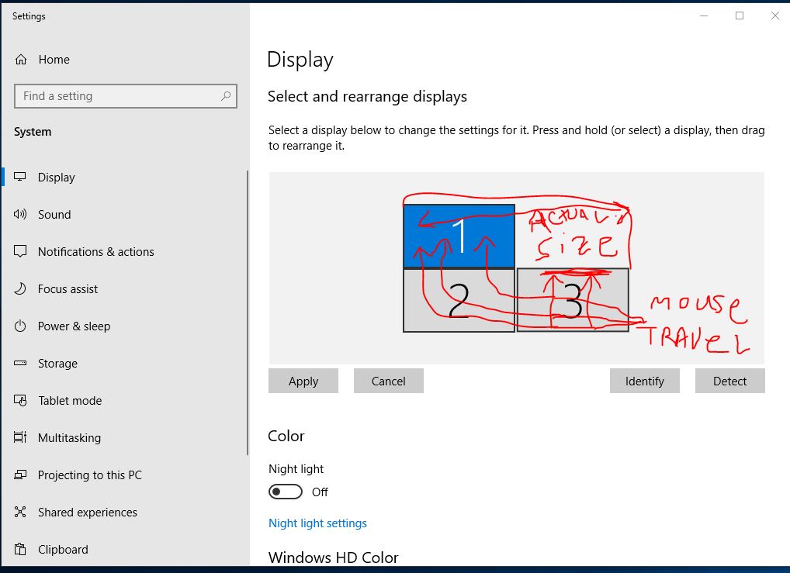The image size is (790, 573).
Task: Toggle the Night light switch
Action: pyautogui.click(x=285, y=492)
